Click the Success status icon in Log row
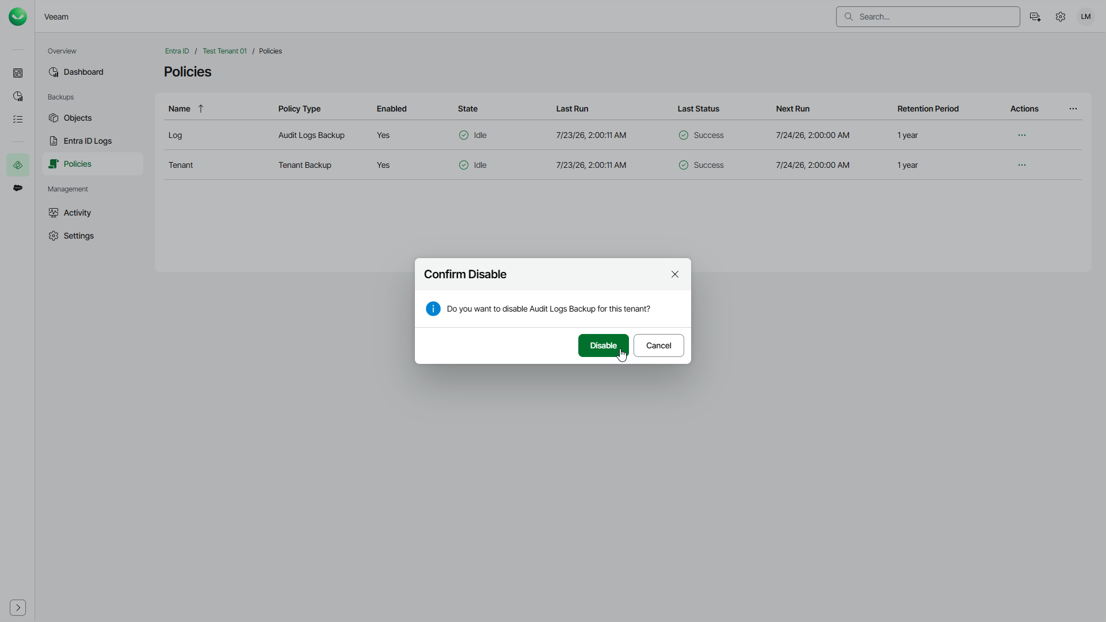 click(684, 135)
